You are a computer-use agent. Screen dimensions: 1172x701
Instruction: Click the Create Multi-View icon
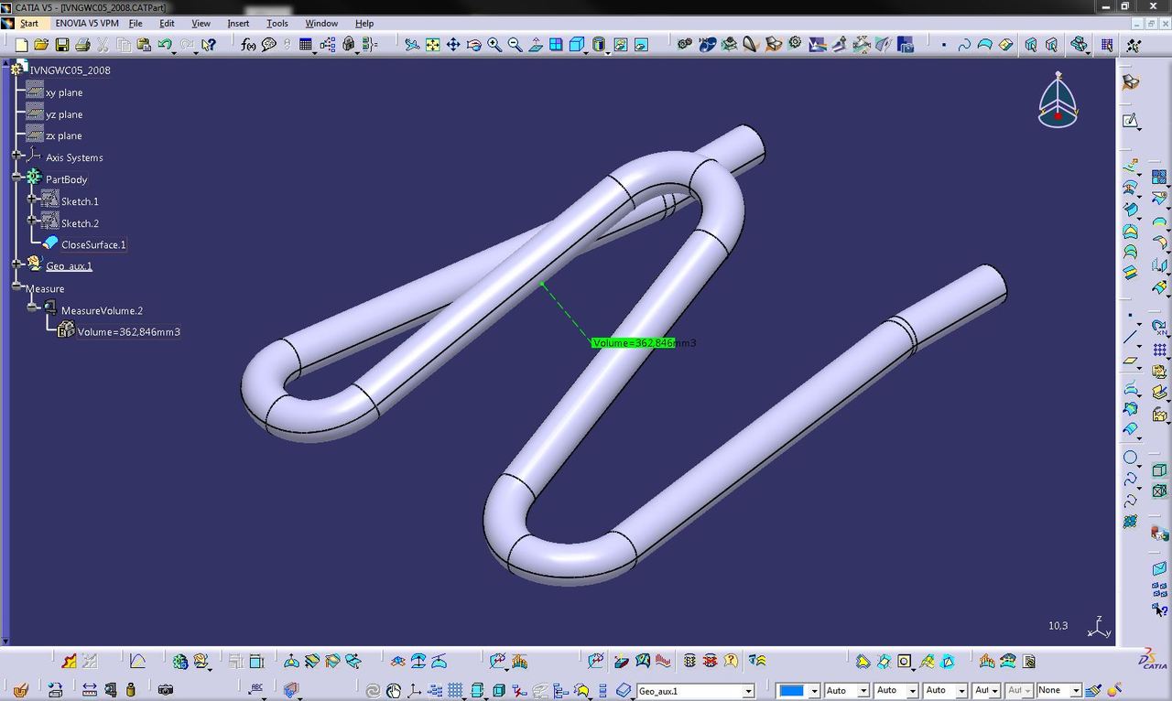coord(556,44)
